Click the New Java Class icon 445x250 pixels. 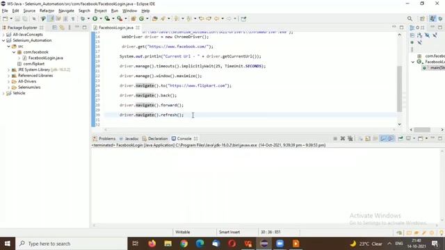tap(141, 19)
